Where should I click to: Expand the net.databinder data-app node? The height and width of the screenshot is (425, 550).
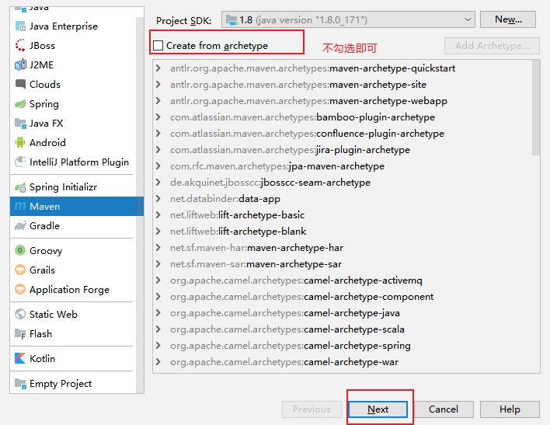pyautogui.click(x=158, y=199)
